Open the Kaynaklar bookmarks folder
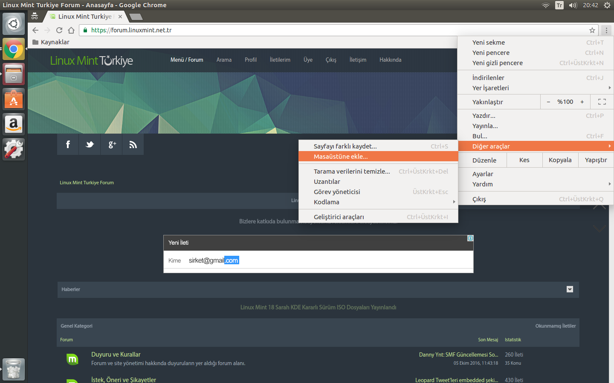 point(51,42)
